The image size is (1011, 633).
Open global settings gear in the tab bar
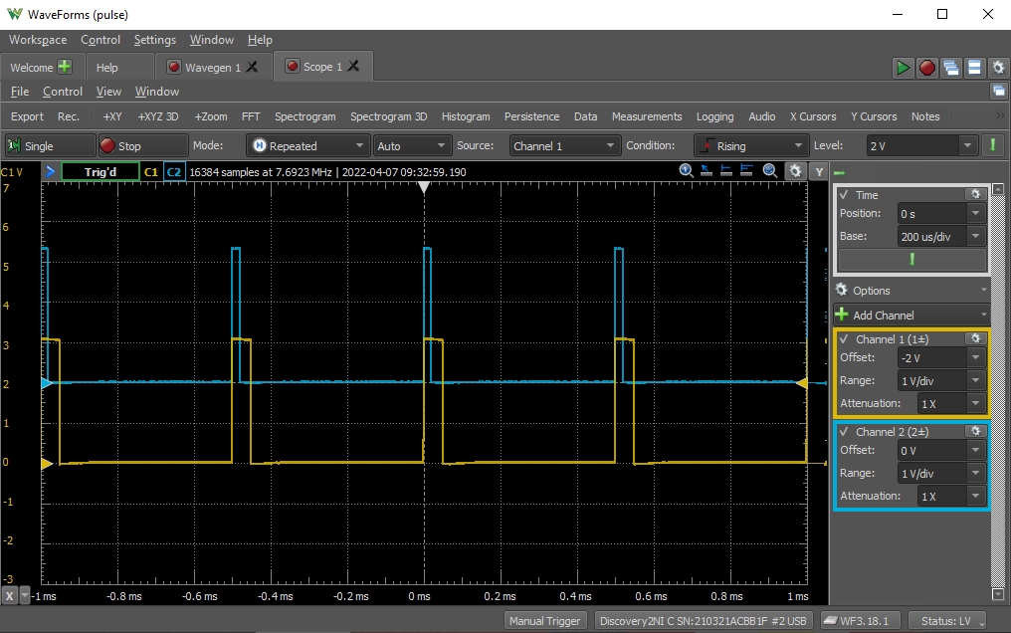998,68
